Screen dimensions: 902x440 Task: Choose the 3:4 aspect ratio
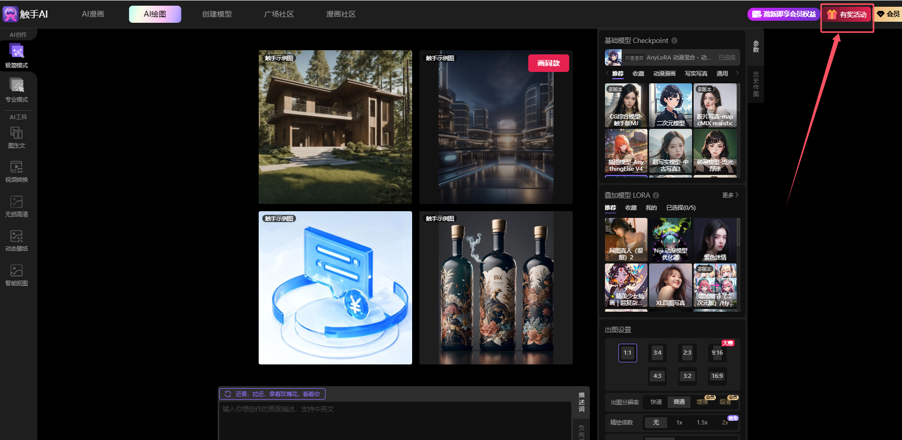[657, 353]
